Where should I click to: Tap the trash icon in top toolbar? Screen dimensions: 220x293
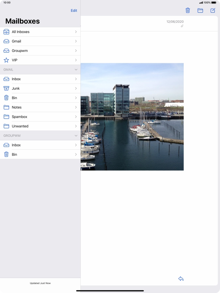point(188,10)
